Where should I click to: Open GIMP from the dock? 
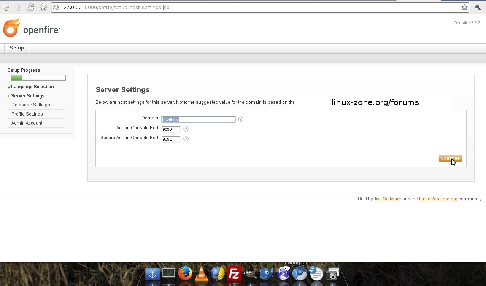coord(250,273)
